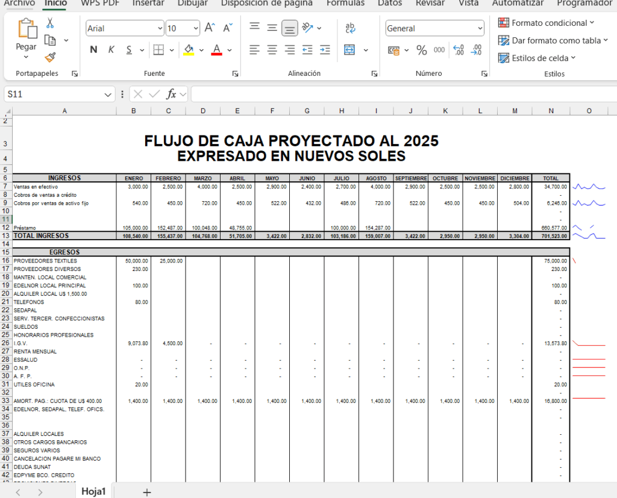Apply top vertical alignment
The width and height of the screenshot is (617, 498).
[x=255, y=28]
